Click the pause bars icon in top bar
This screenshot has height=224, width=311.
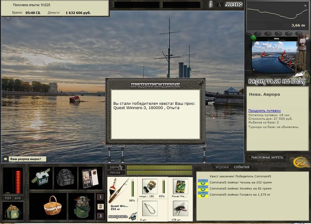click(x=210, y=4)
